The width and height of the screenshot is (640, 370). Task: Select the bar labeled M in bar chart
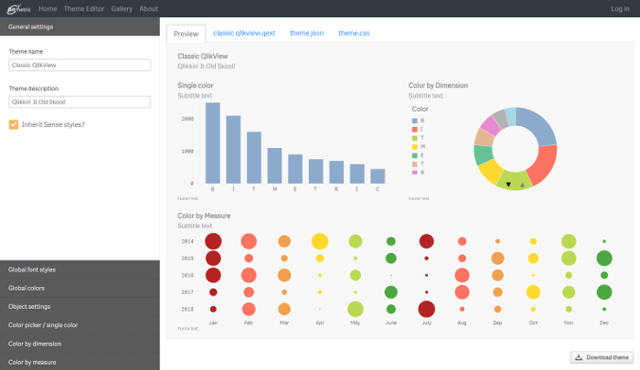coord(274,165)
